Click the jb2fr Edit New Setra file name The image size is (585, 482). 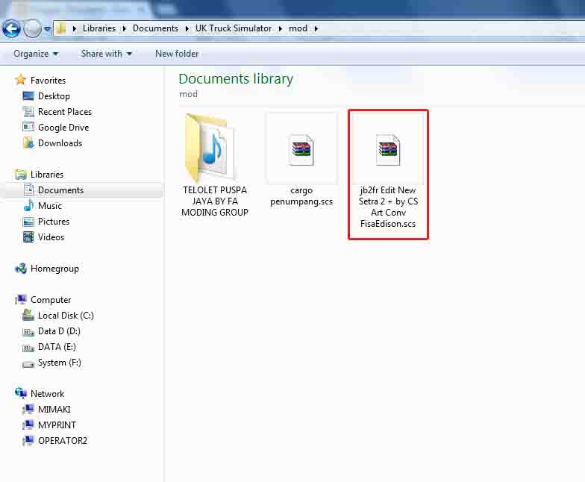388,207
